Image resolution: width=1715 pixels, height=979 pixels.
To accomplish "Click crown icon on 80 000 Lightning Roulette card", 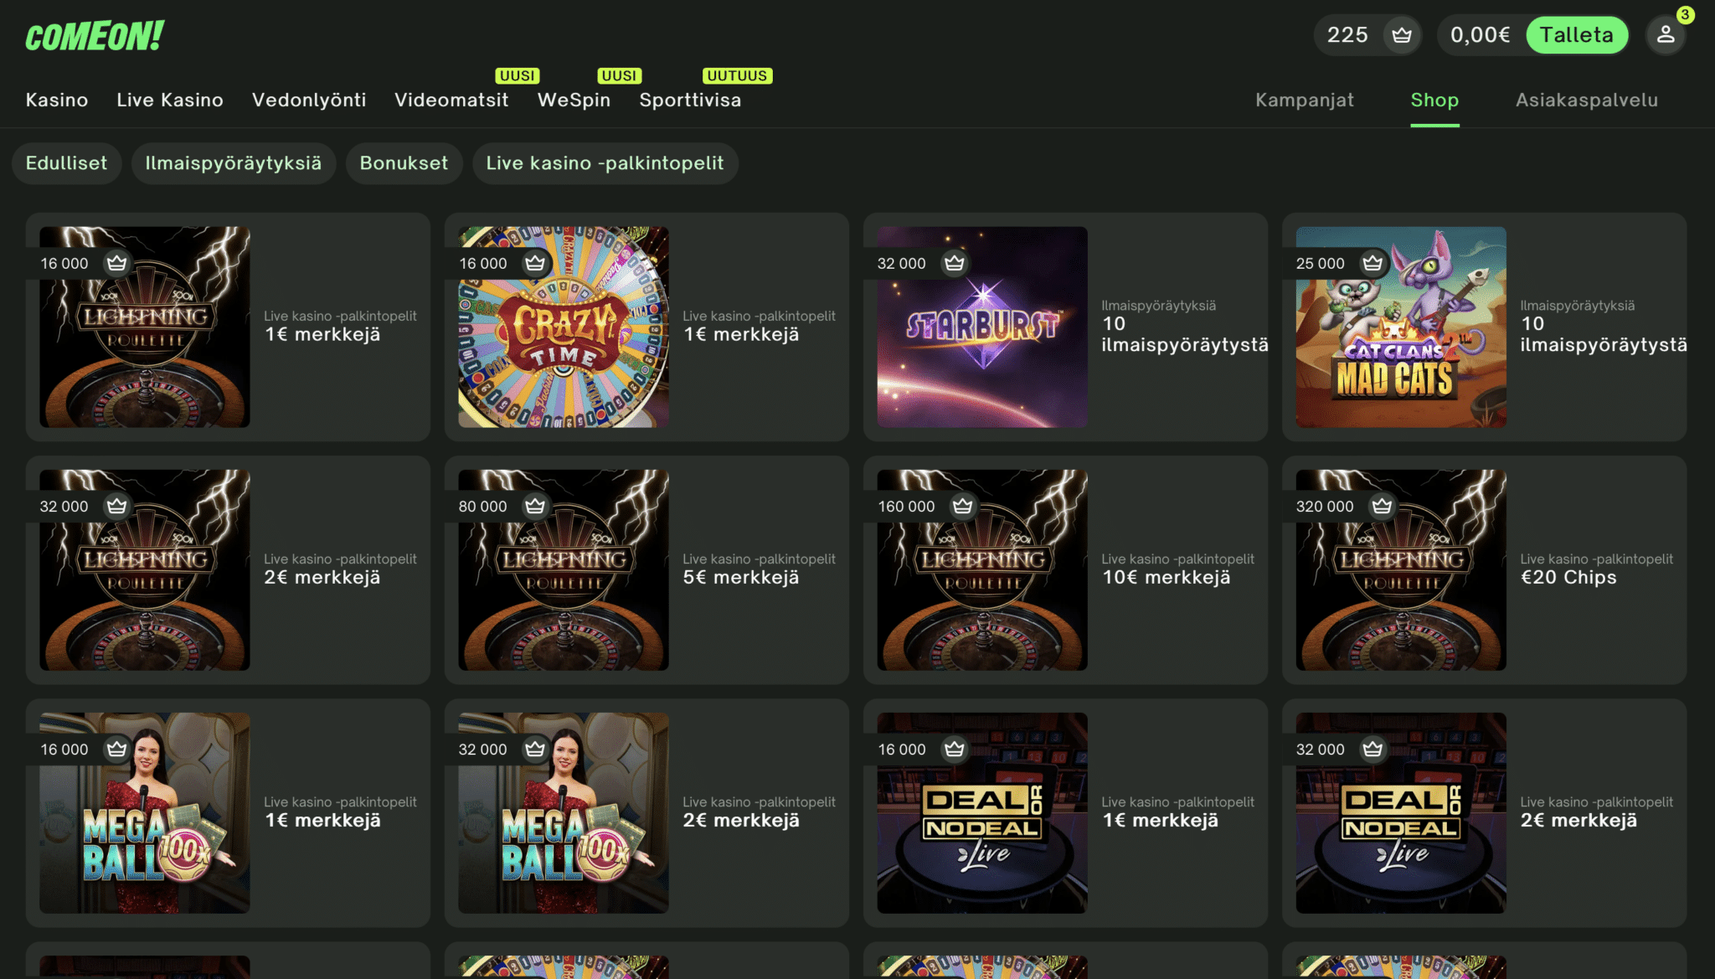I will (535, 506).
